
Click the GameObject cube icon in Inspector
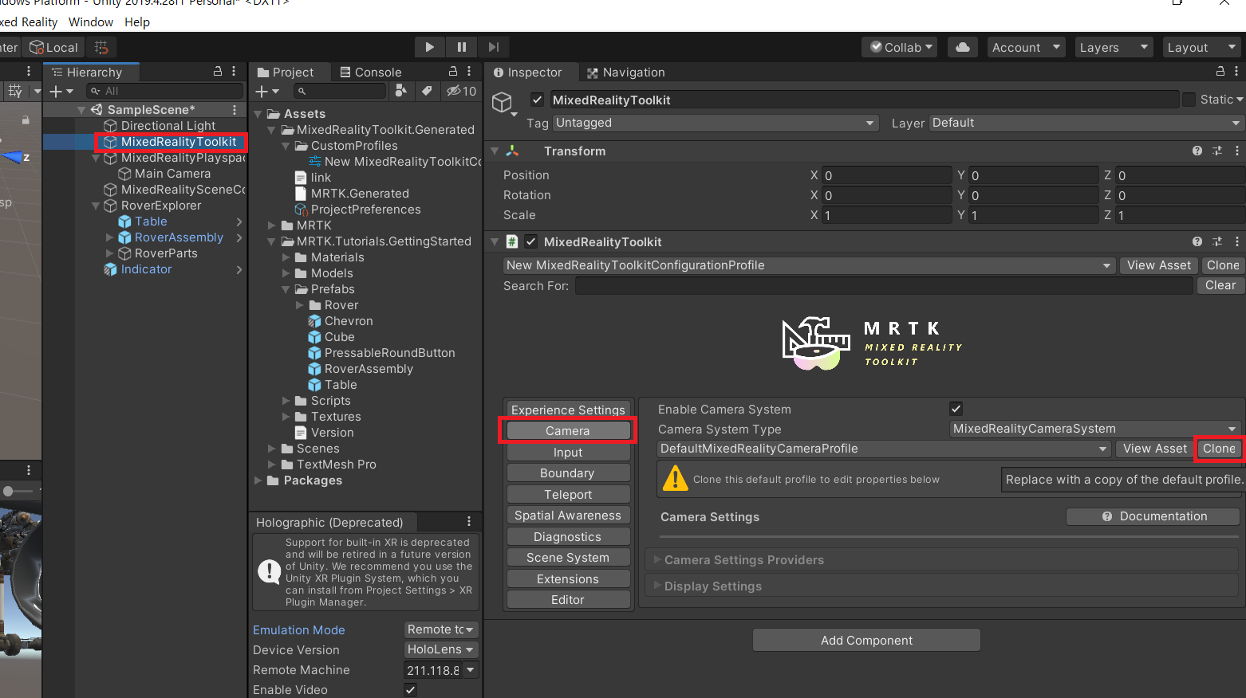502,103
